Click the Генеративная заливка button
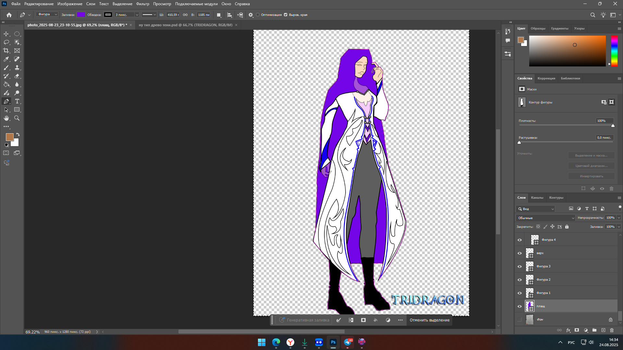This screenshot has height=350, width=623. click(x=304, y=320)
